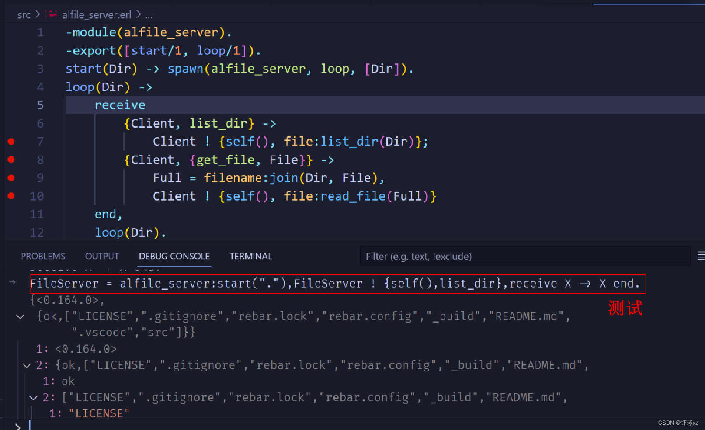Image resolution: width=705 pixels, height=430 pixels.
Task: Click 'get_file' on line 8
Action: (x=226, y=160)
